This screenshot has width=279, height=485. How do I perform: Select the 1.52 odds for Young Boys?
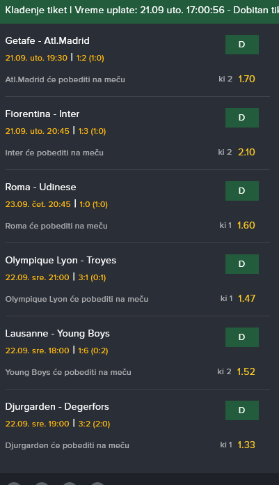pos(246,372)
